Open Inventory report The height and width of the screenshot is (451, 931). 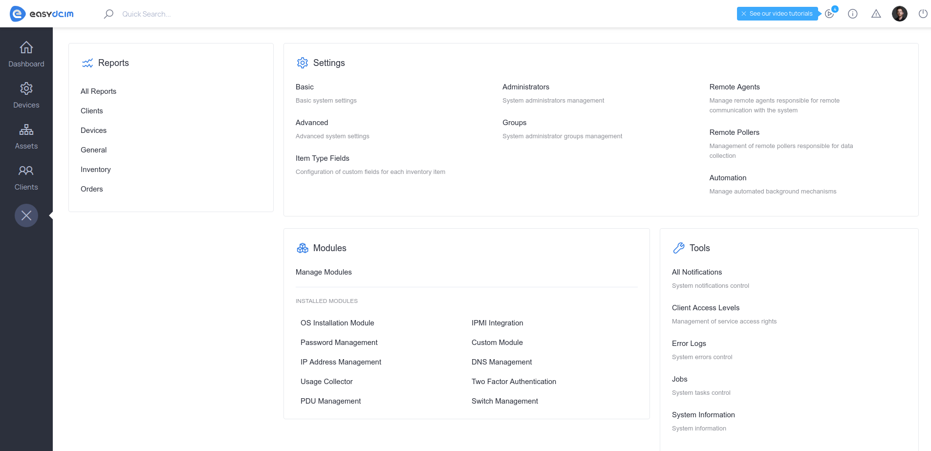coord(96,170)
